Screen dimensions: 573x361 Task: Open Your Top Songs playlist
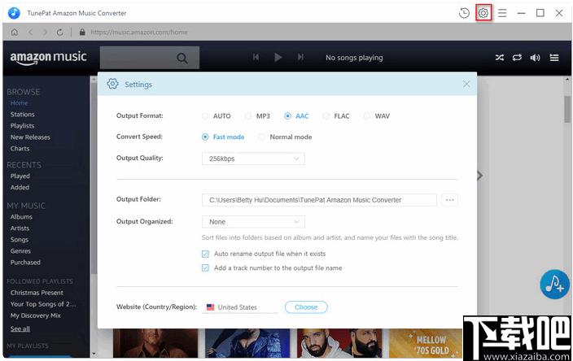pos(43,304)
